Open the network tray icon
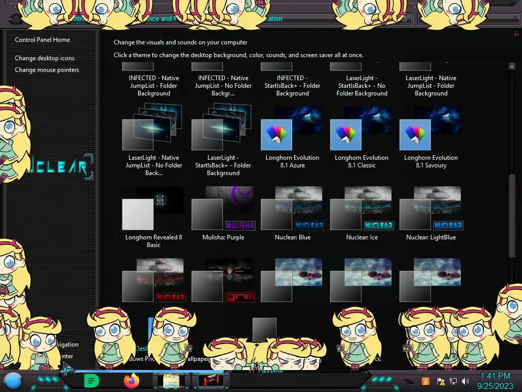Screen dimensions: 522x392 453,381
